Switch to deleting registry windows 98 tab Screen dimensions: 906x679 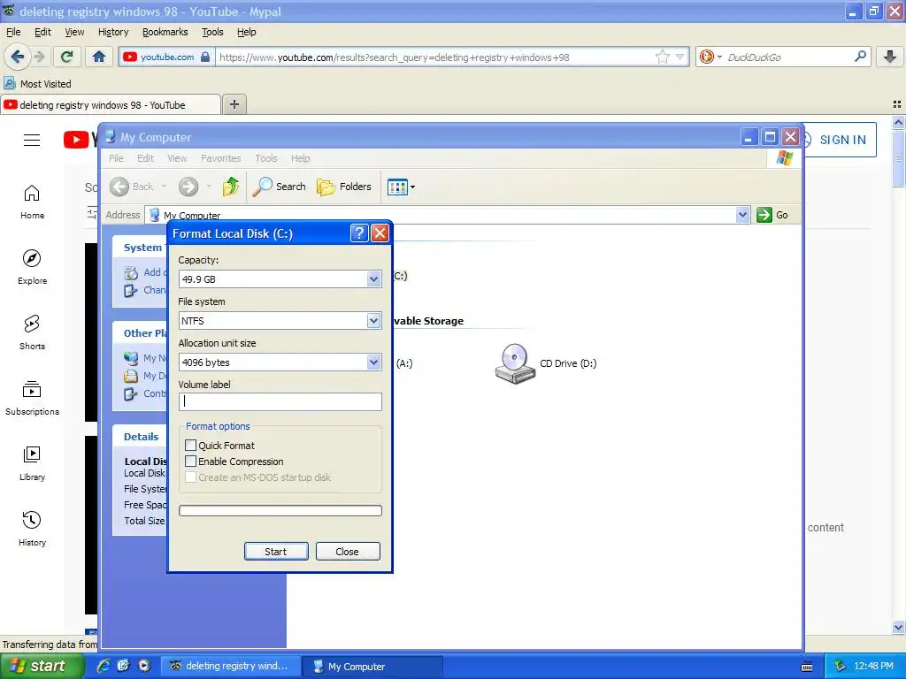(111, 104)
